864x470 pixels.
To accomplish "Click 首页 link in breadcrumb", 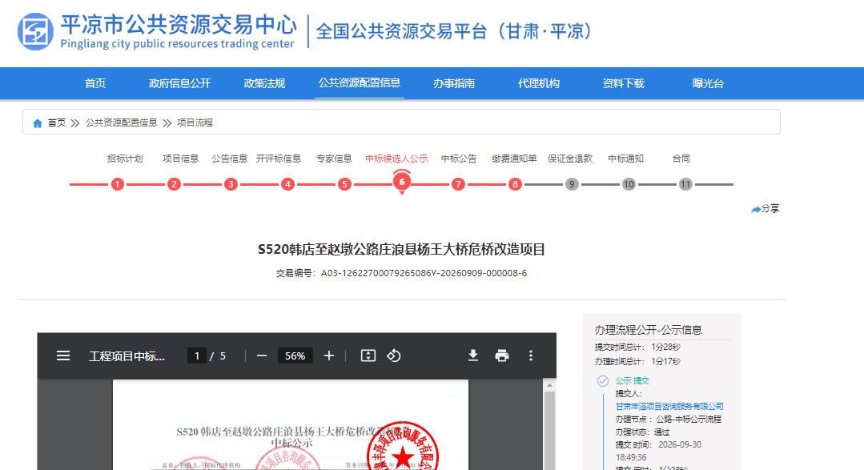I will click(x=56, y=123).
